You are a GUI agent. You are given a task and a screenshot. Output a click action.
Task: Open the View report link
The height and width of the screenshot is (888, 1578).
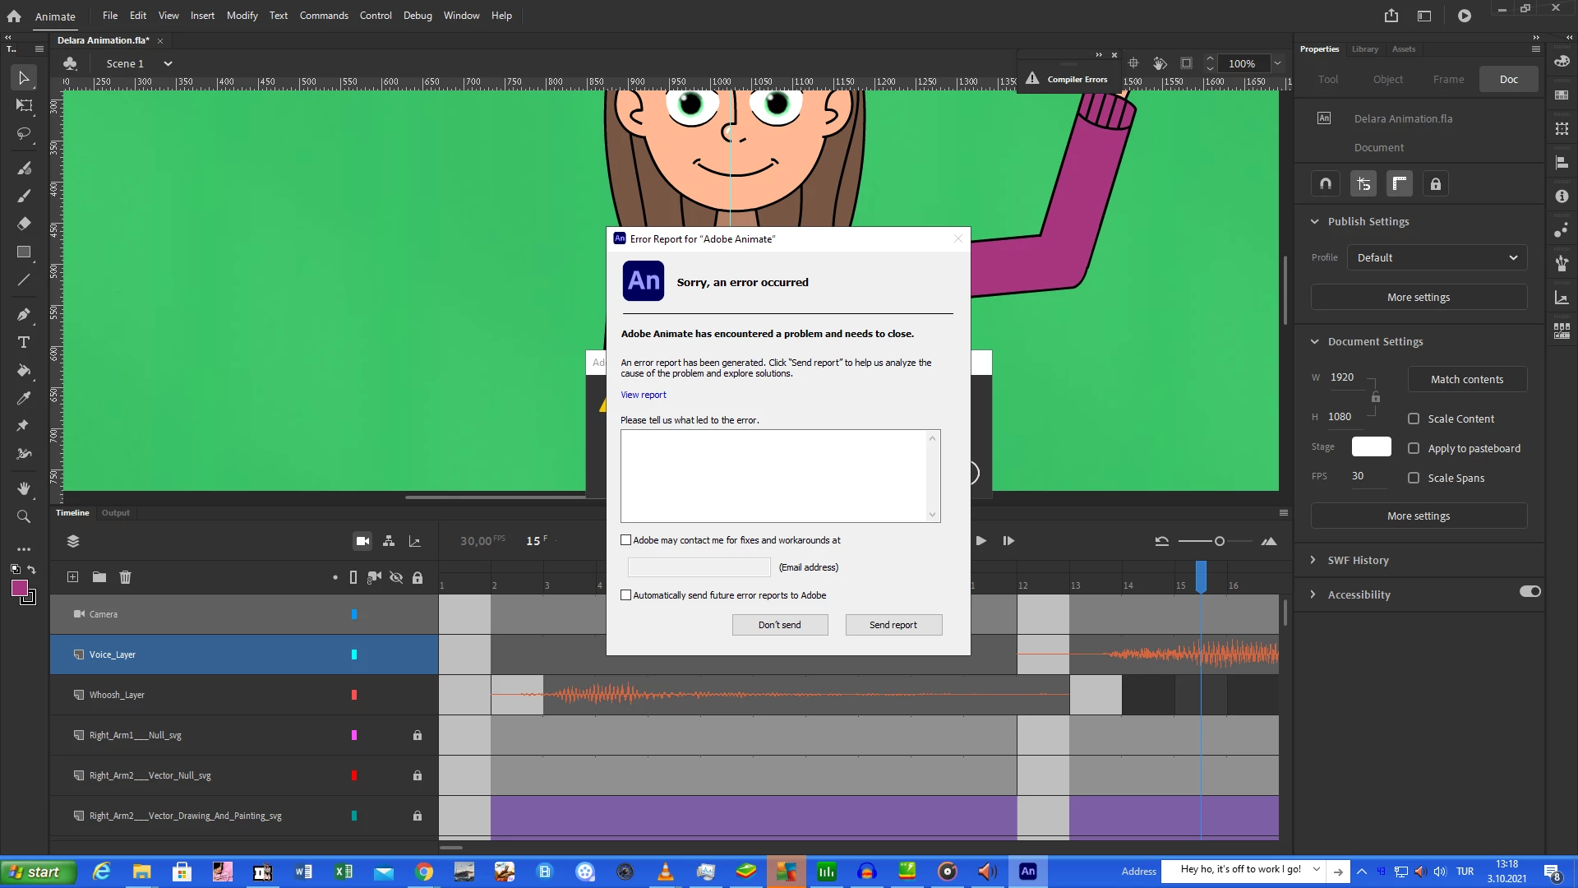click(643, 395)
